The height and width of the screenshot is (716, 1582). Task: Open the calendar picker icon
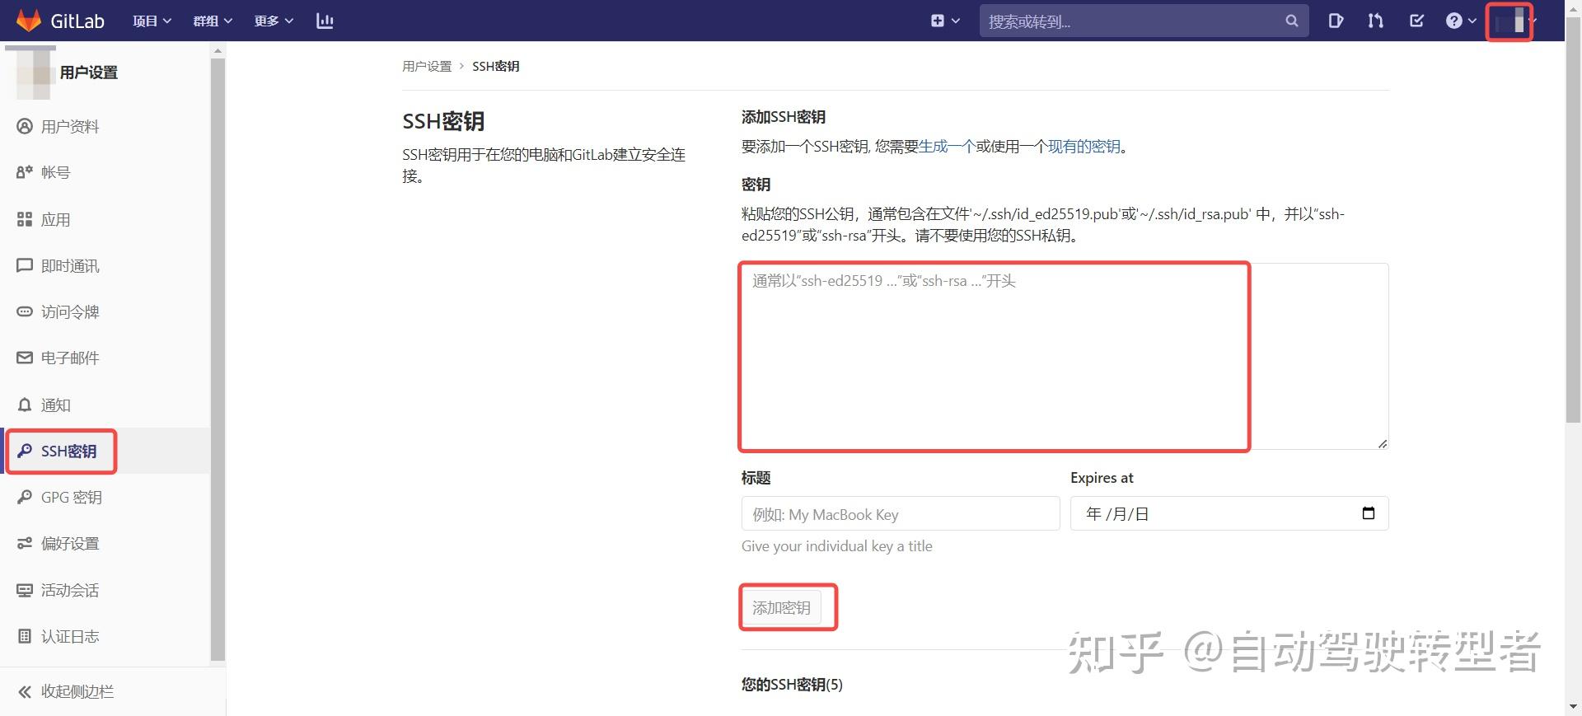(1369, 513)
